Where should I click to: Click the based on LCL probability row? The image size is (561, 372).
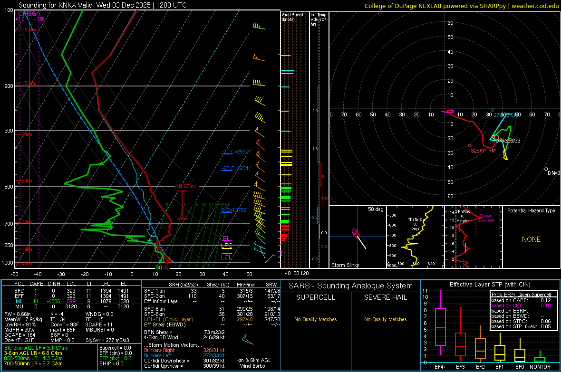[x=521, y=305]
